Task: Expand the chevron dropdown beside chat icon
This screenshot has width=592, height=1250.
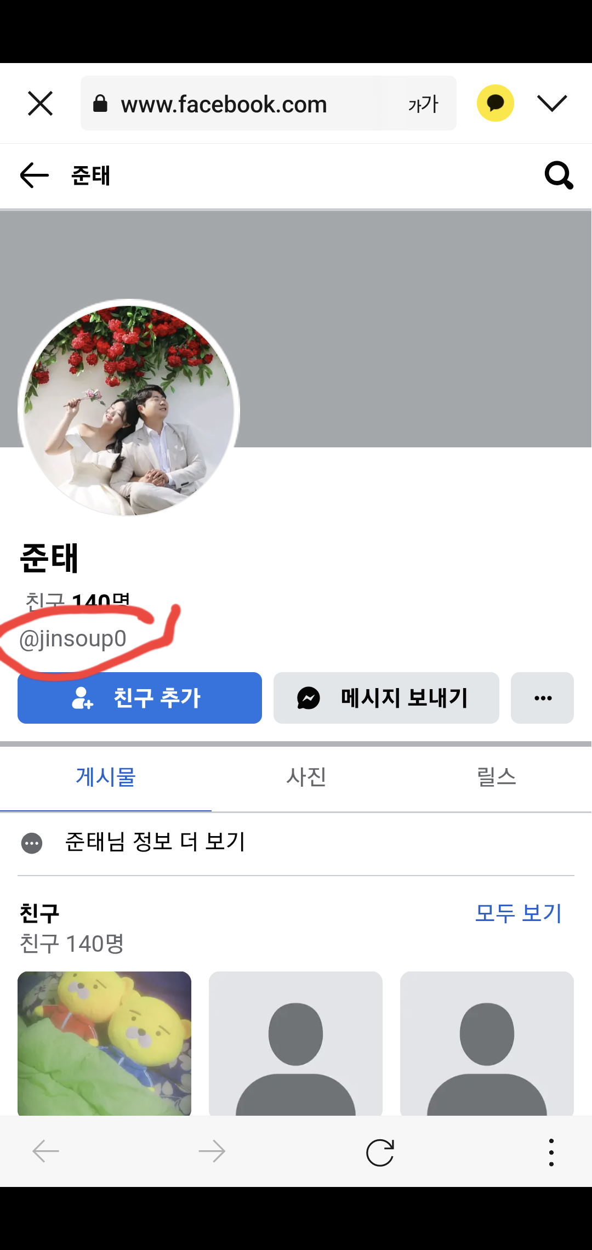Action: pos(552,103)
